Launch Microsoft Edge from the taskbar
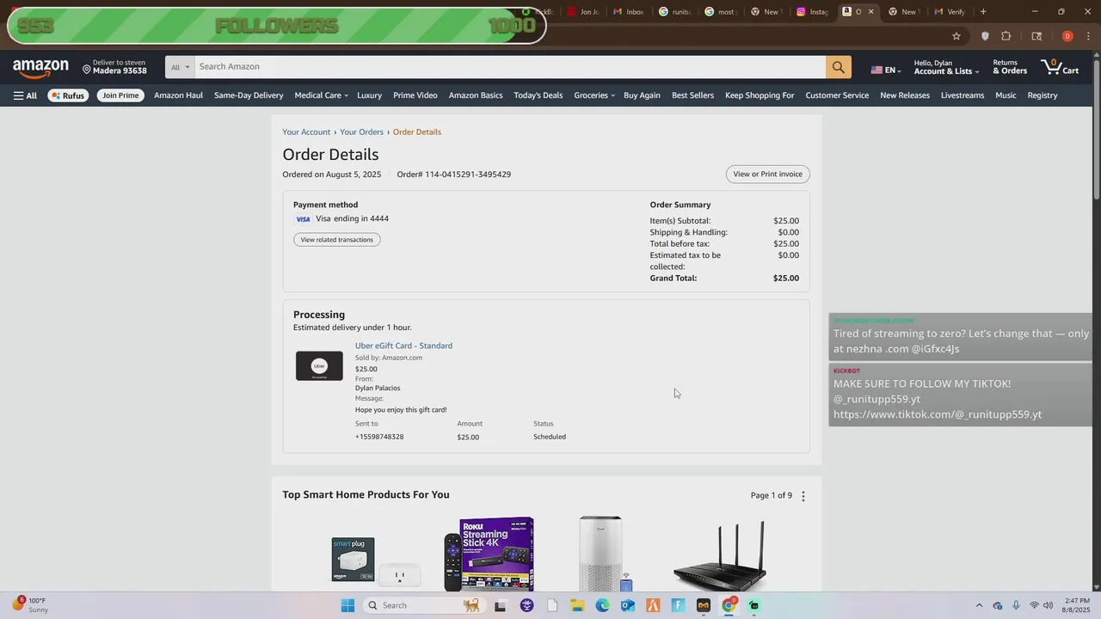 pyautogui.click(x=602, y=605)
